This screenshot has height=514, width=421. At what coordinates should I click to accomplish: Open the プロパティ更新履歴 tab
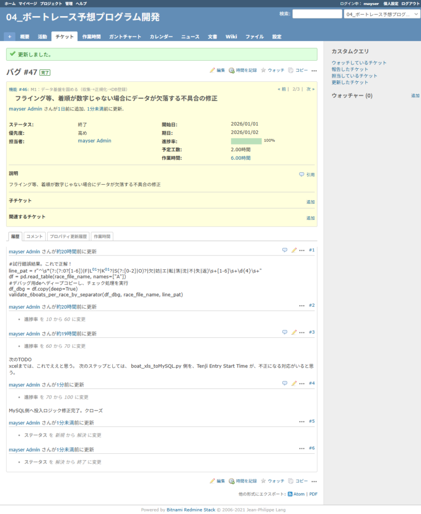coord(68,236)
